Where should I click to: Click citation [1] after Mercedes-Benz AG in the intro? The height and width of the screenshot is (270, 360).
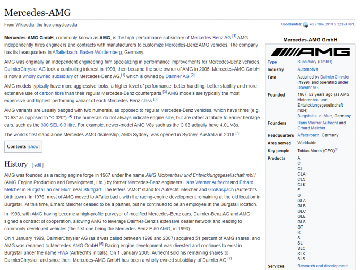click(234, 36)
